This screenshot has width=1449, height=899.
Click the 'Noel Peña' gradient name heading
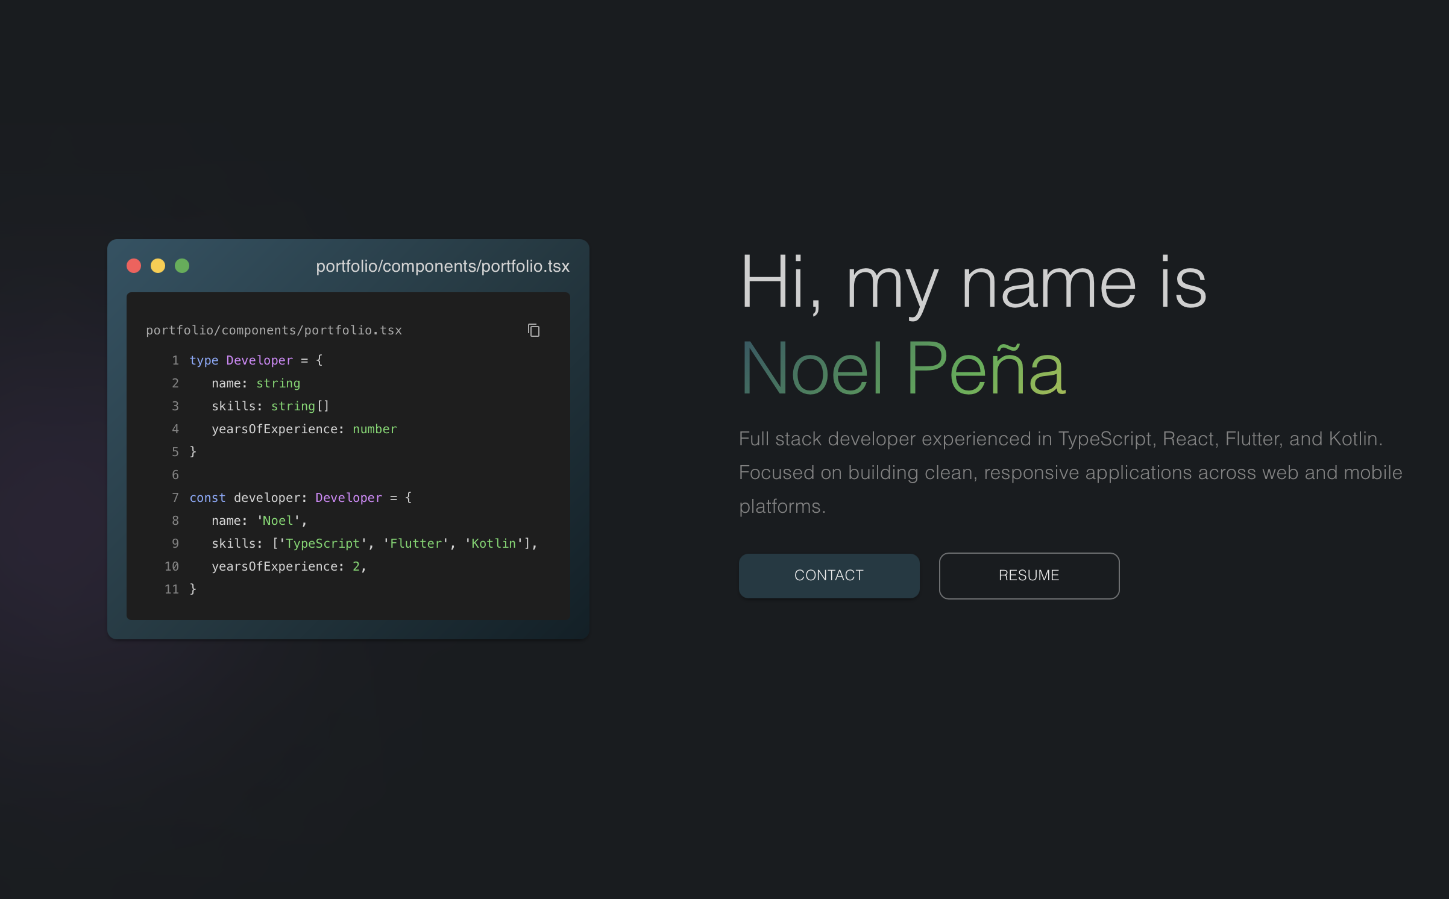click(903, 369)
